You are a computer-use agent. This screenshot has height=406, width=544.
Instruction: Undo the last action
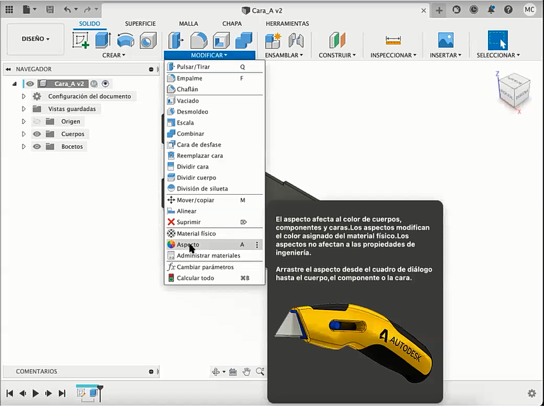(x=67, y=10)
